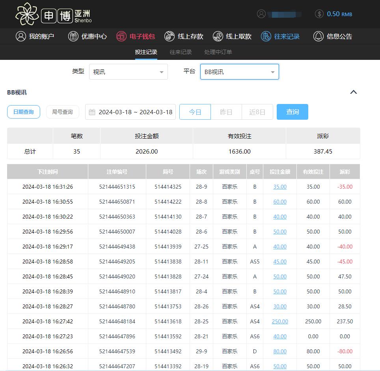Open 信息公告 menu

333,36
